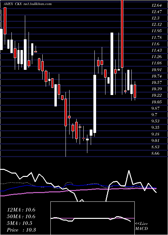Click the 5MA : 10.5 readout

click(19, 223)
